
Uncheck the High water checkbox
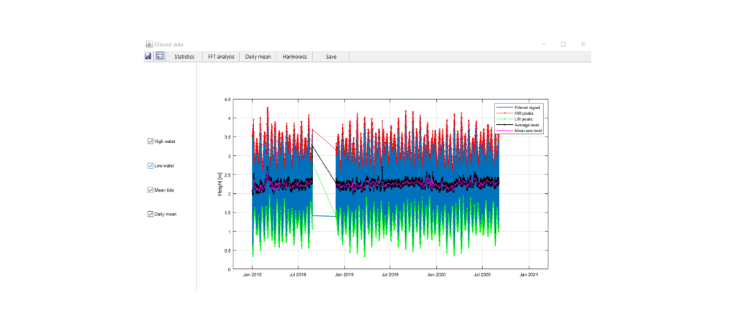[x=150, y=141]
